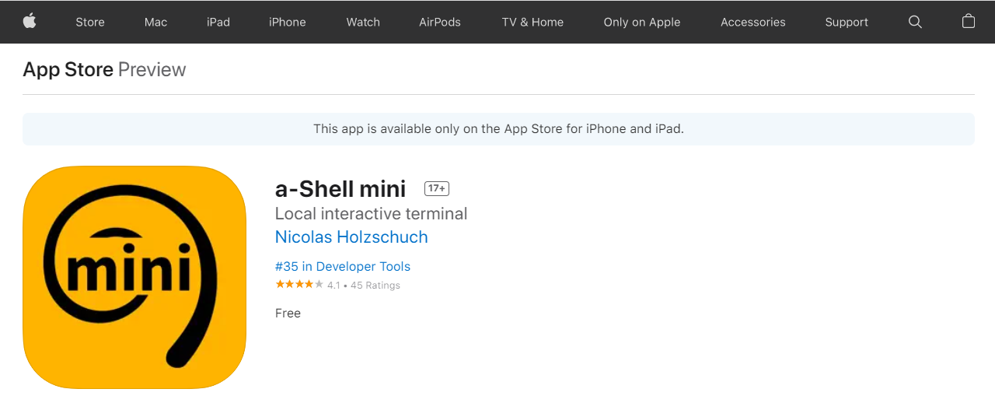This screenshot has height=403, width=995.
Task: Select iPhone in navigation bar
Action: (x=288, y=22)
